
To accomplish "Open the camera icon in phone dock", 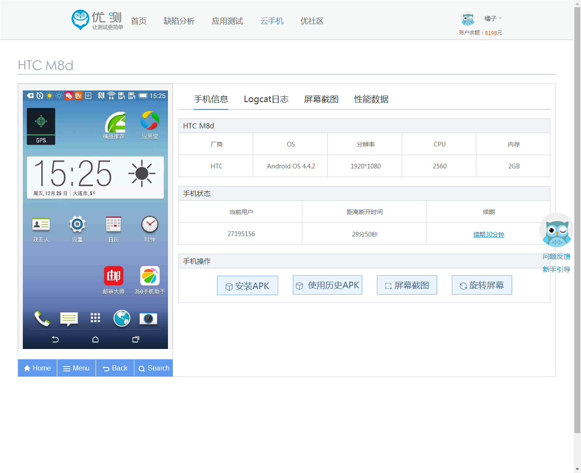I will point(148,318).
